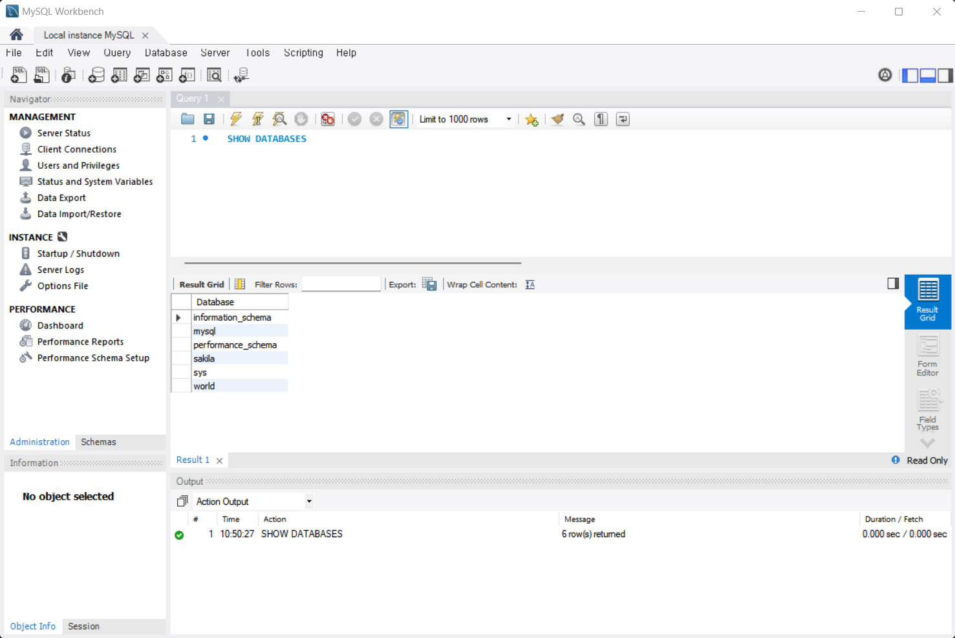Close the Query 1 tab
The width and height of the screenshot is (955, 638).
221,99
